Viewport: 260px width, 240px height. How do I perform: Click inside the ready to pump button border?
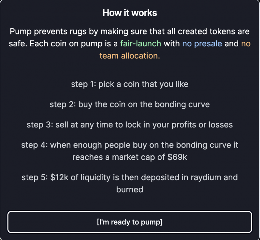(x=130, y=222)
